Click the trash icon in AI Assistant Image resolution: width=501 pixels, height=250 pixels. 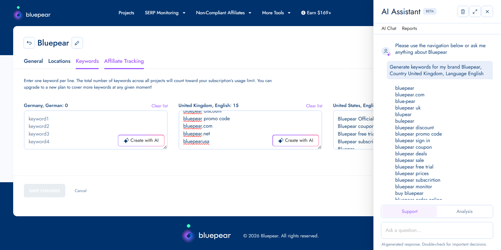[463, 12]
